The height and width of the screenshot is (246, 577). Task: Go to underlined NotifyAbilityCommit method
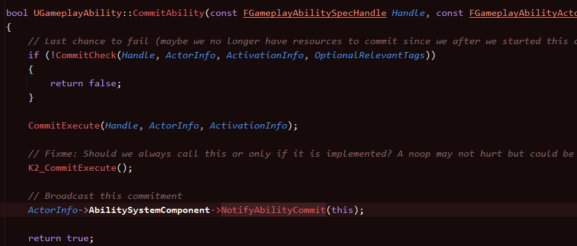[x=273, y=211]
